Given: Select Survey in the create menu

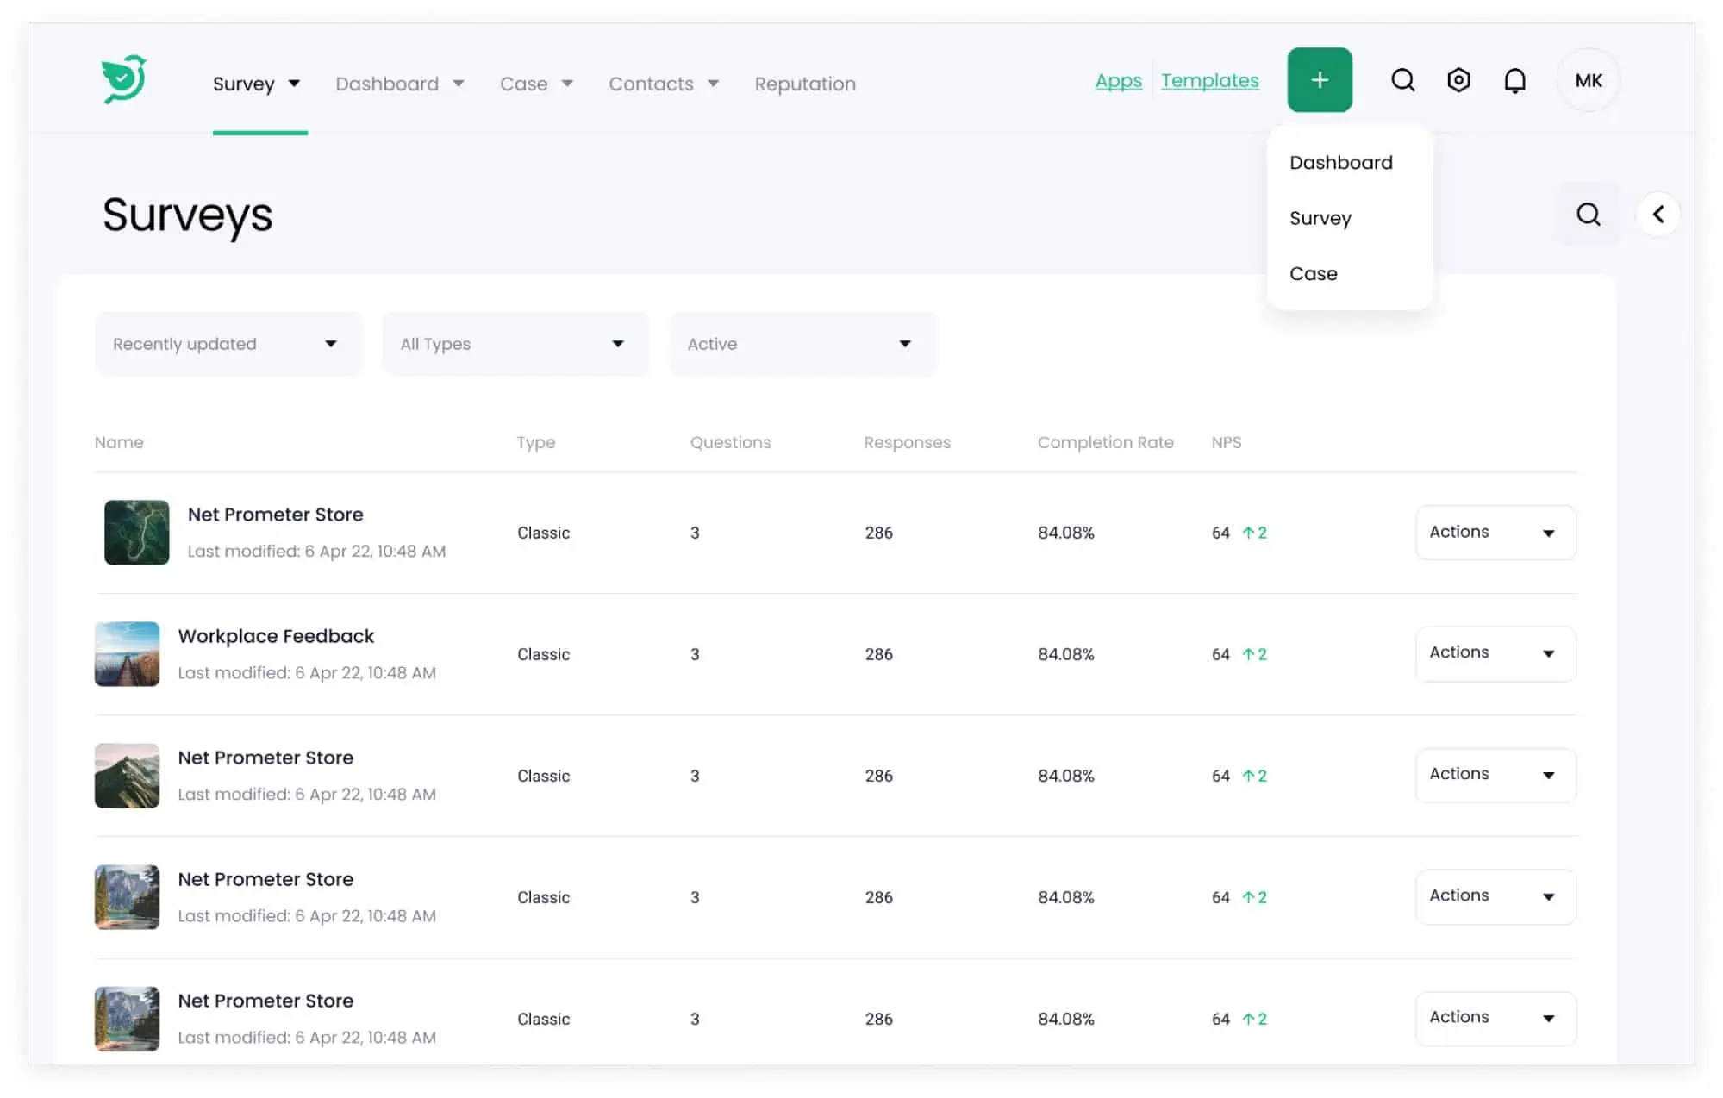Looking at the screenshot, I should 1320,218.
